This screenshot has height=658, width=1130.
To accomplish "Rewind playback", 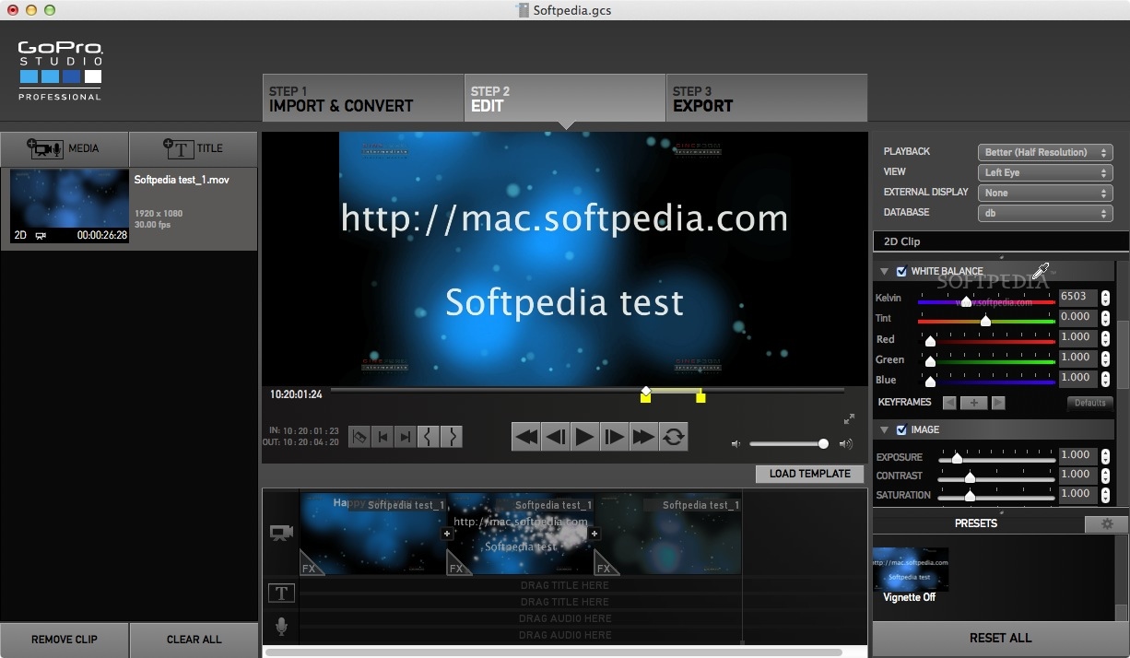I will [x=525, y=437].
